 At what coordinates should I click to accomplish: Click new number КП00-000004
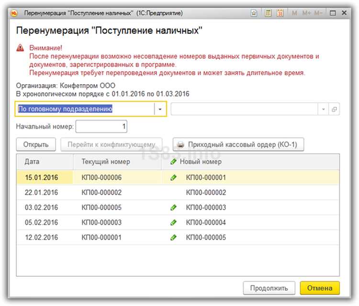(x=206, y=222)
